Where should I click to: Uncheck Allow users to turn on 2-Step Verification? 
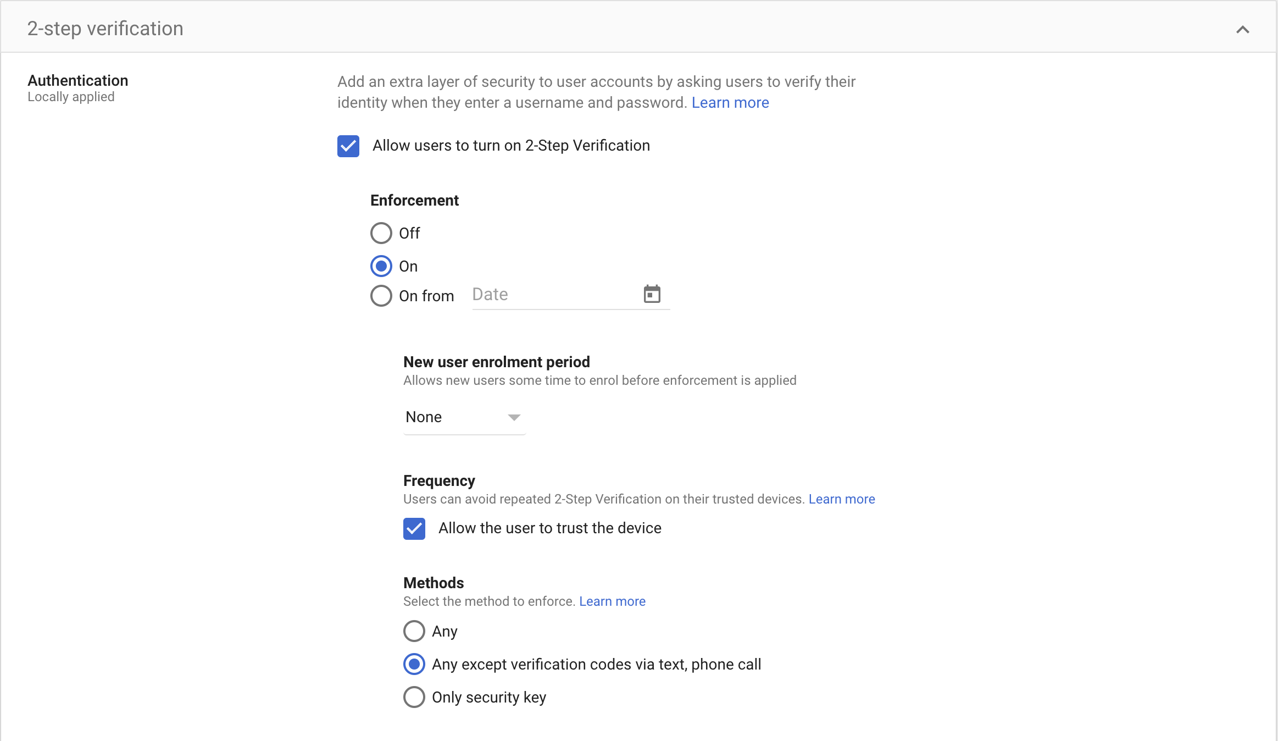tap(348, 146)
